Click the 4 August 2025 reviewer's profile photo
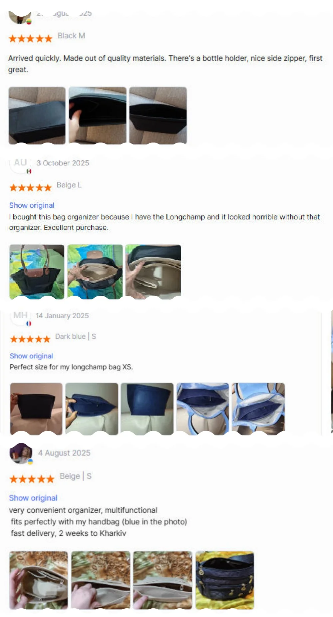 pos(21,453)
